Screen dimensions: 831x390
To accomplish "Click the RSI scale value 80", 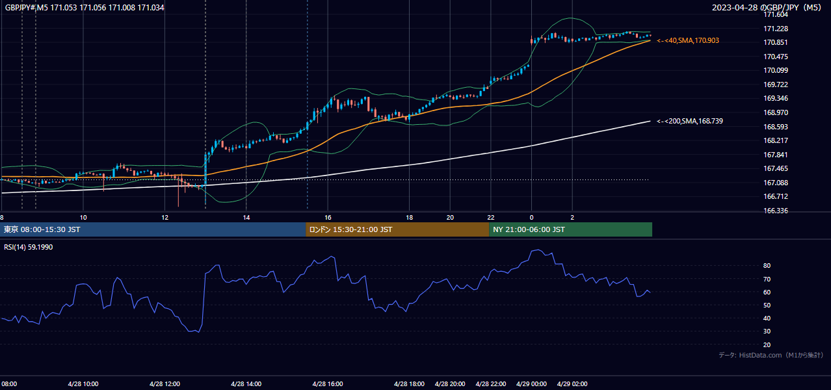I will coord(767,266).
